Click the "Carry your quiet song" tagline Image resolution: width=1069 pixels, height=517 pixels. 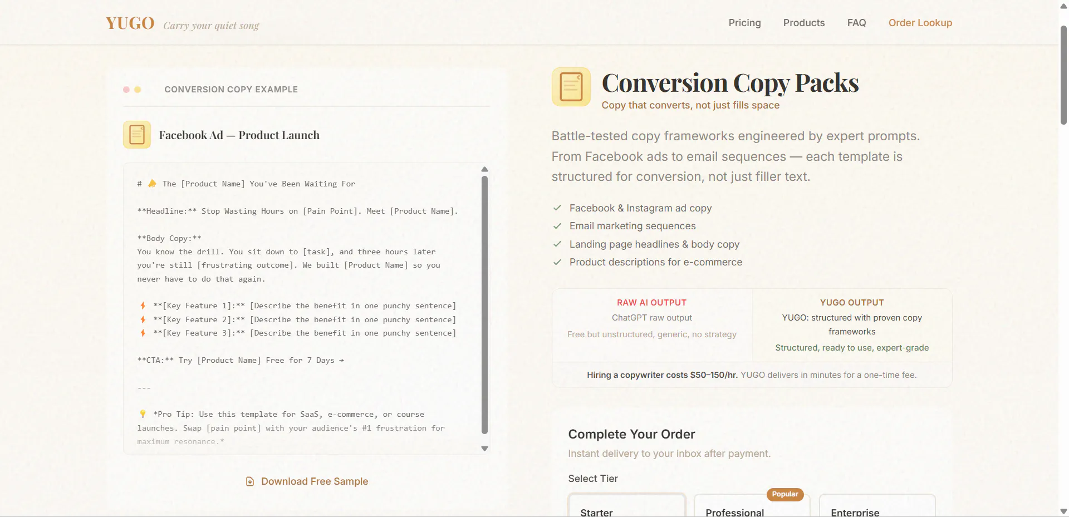211,26
